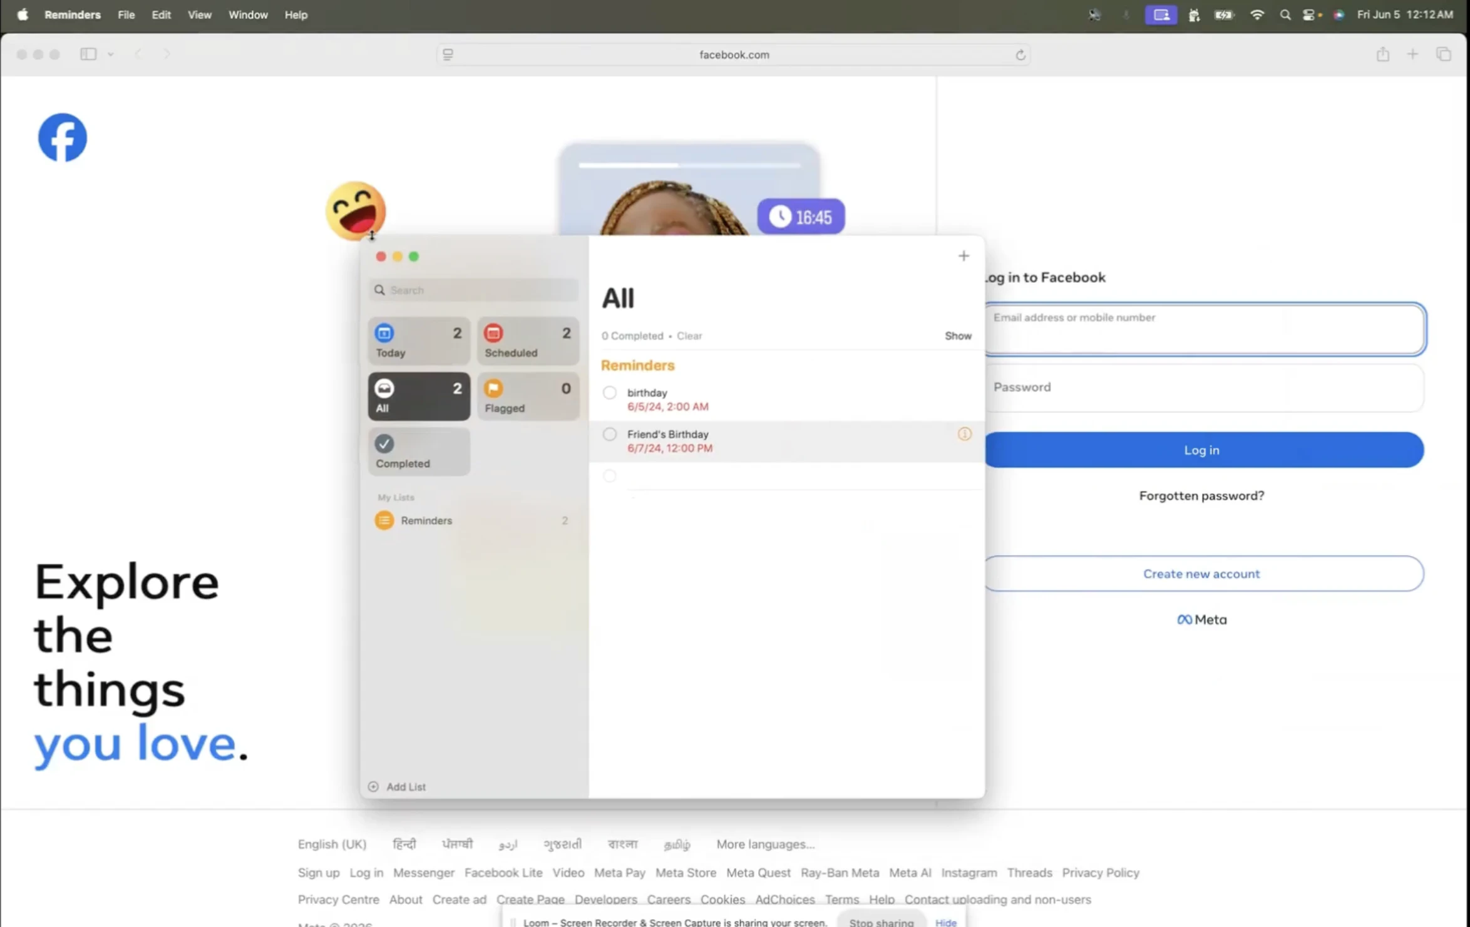This screenshot has height=927, width=1470.
Task: Click the Reminders section heading
Action: (637, 365)
